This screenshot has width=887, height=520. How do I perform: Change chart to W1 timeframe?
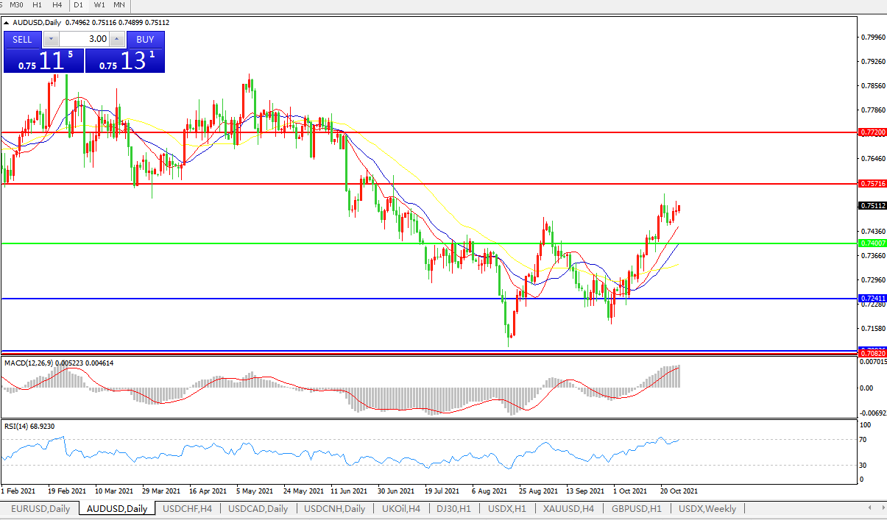click(x=99, y=4)
